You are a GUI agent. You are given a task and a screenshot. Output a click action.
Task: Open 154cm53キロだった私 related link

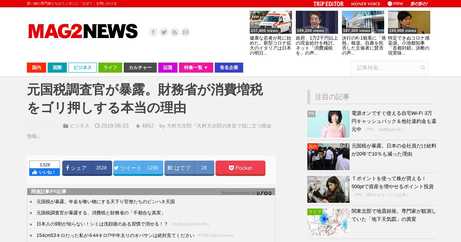click(115, 235)
